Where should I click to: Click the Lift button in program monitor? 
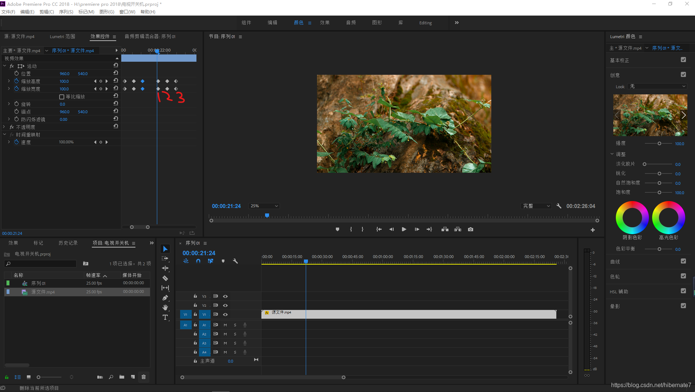coord(445,229)
